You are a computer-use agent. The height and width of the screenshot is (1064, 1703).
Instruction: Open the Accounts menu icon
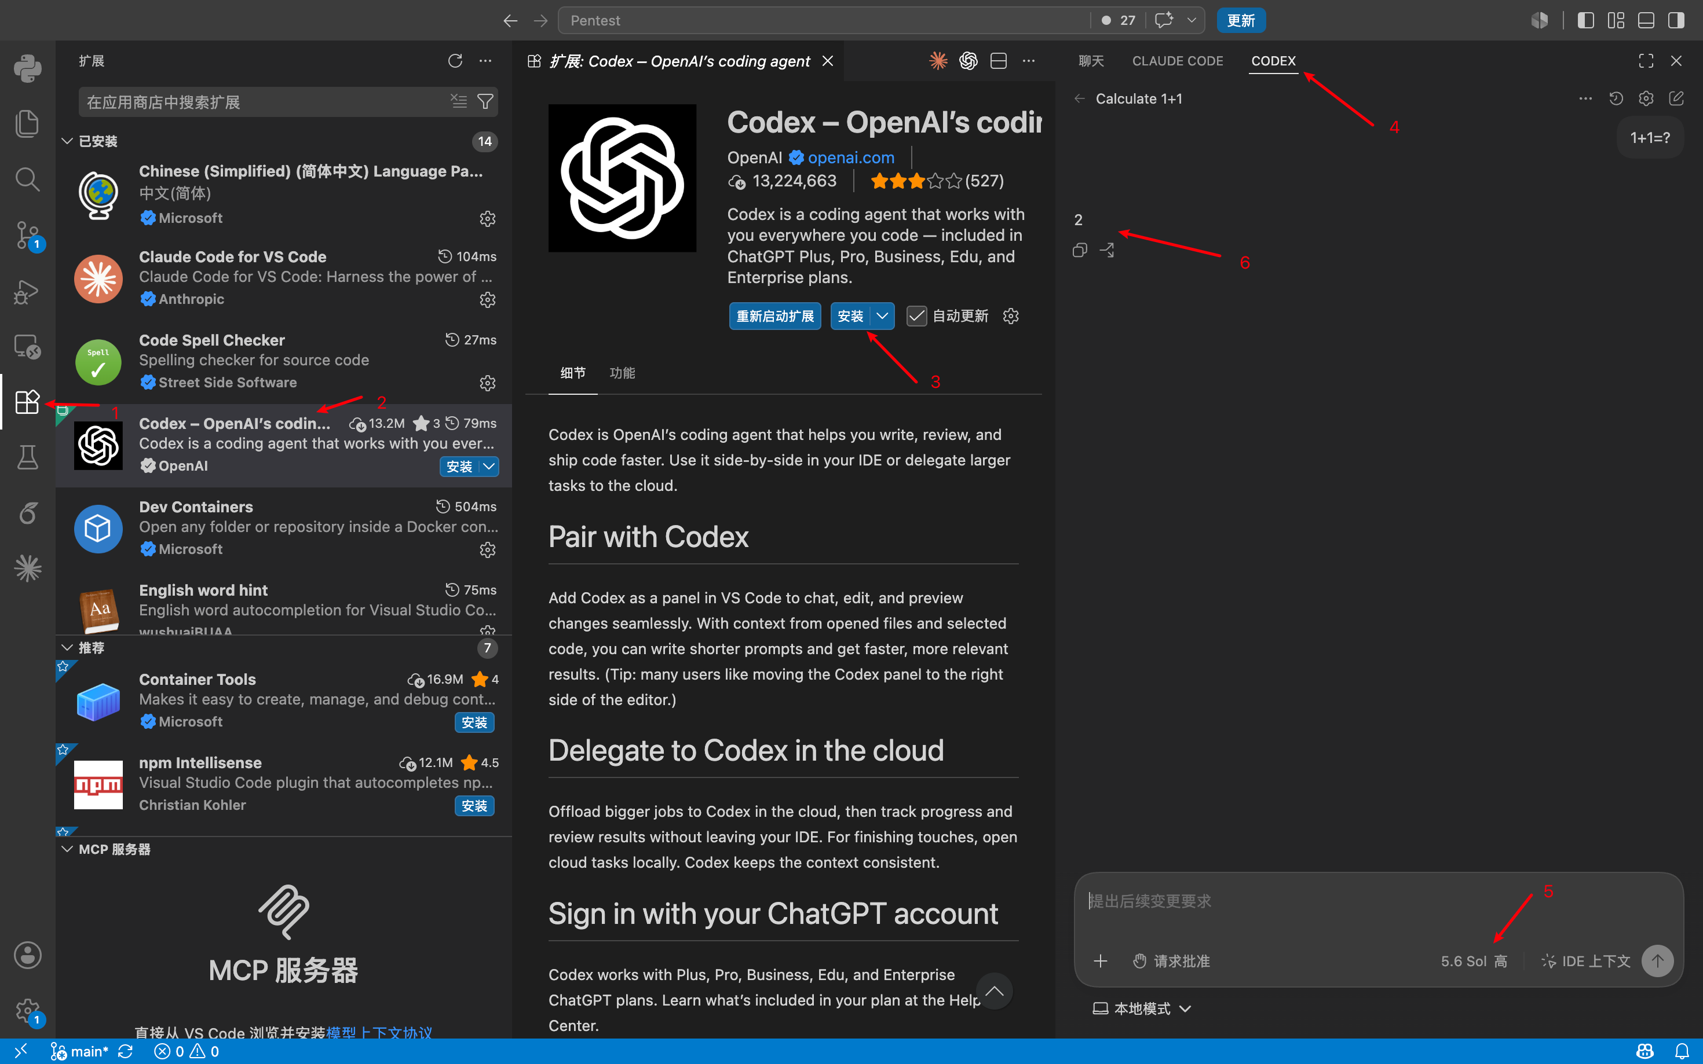point(27,956)
